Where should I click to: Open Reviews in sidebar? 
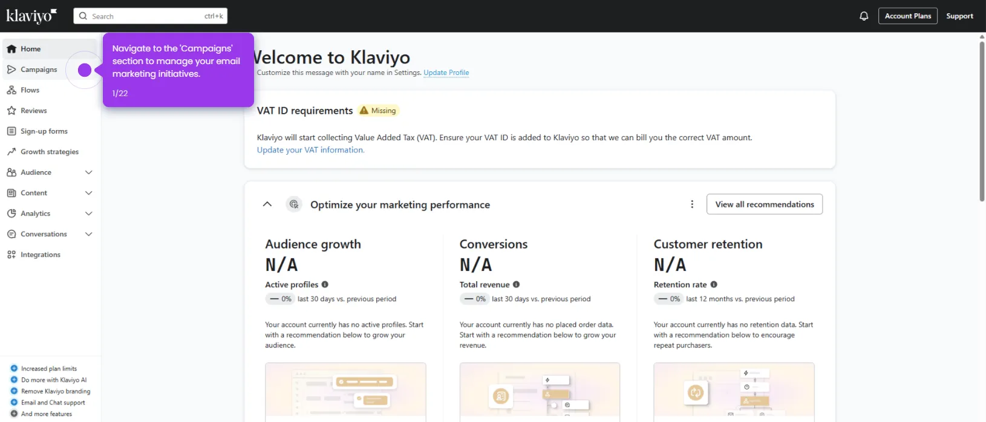50,111
